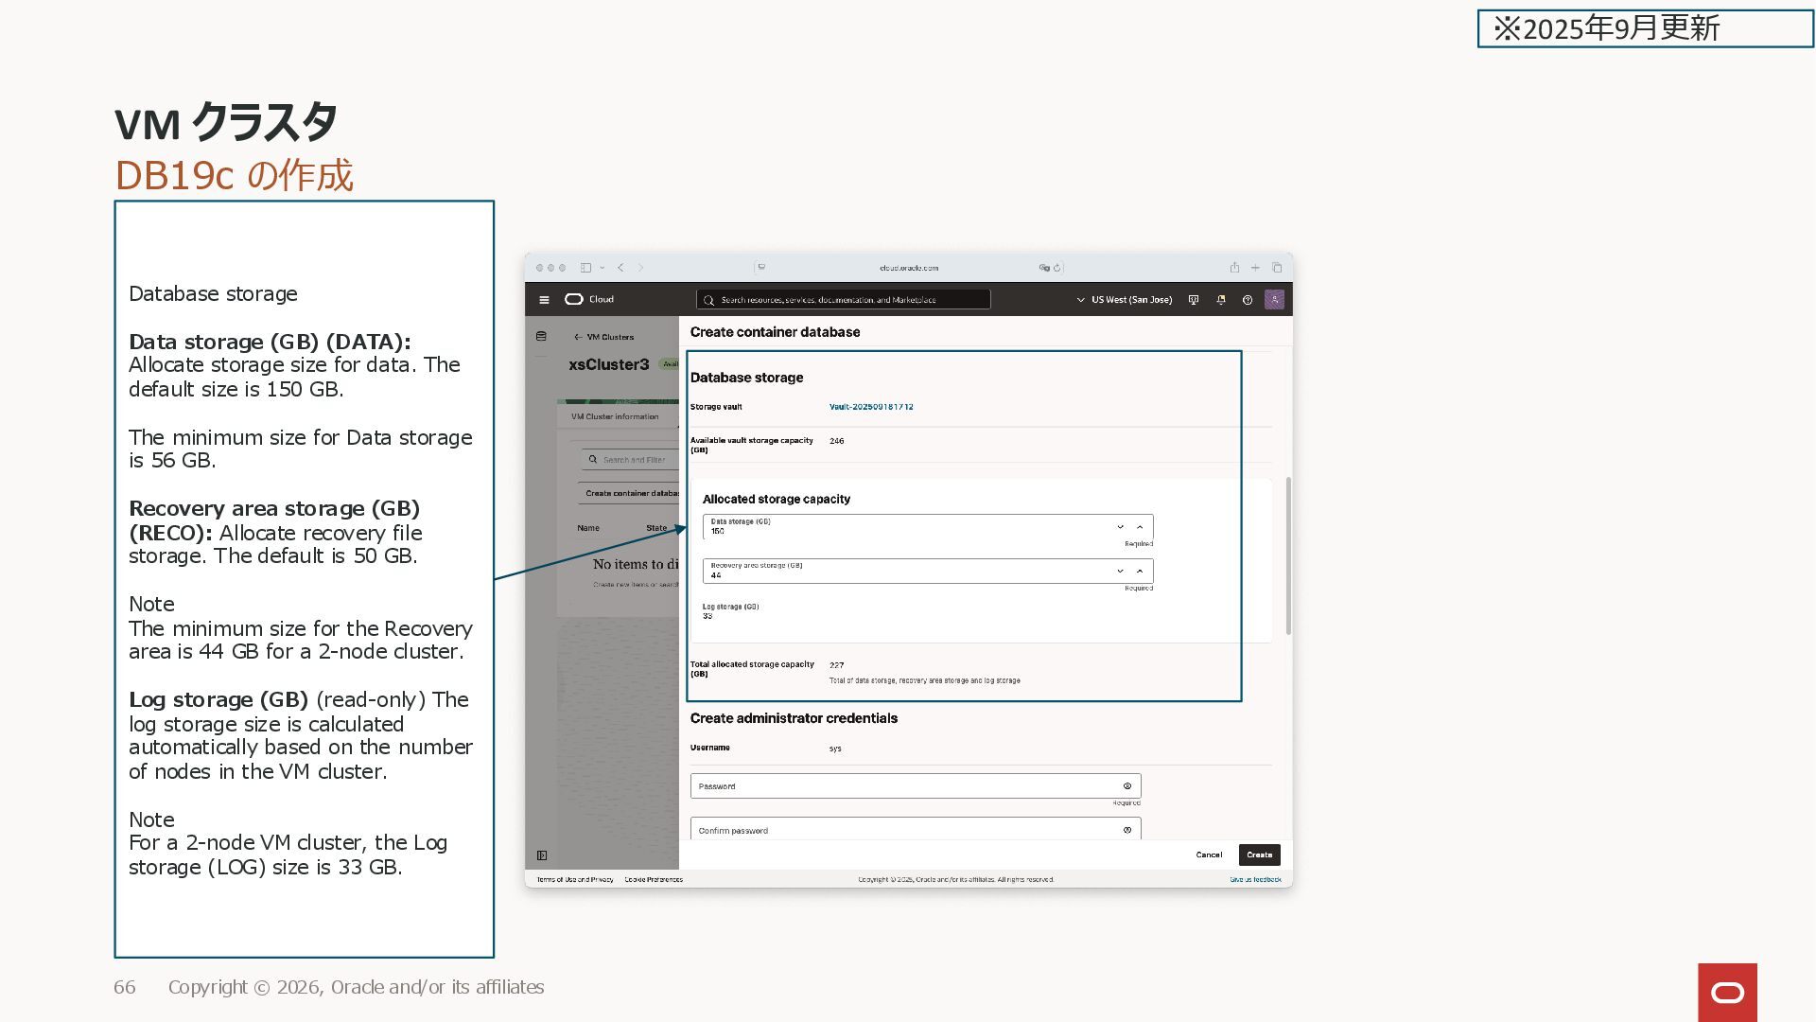The height and width of the screenshot is (1022, 1816).
Task: Open the Oracle Cloud hamburger navigation menu
Action: (x=544, y=300)
